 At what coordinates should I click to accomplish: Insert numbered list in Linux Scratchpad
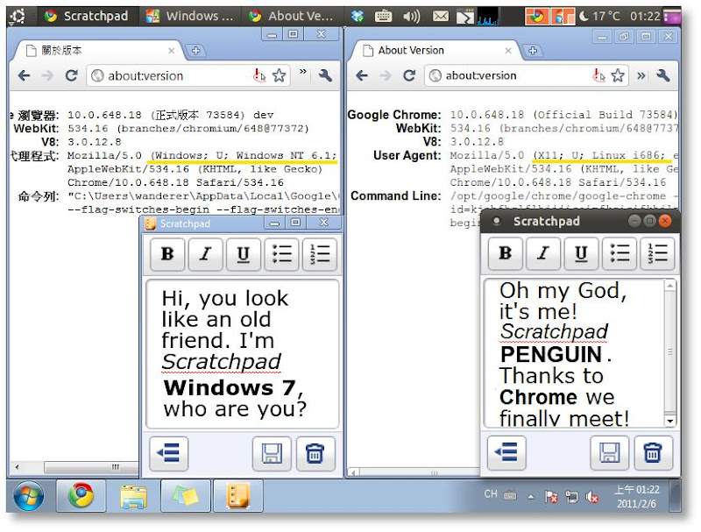pos(658,253)
